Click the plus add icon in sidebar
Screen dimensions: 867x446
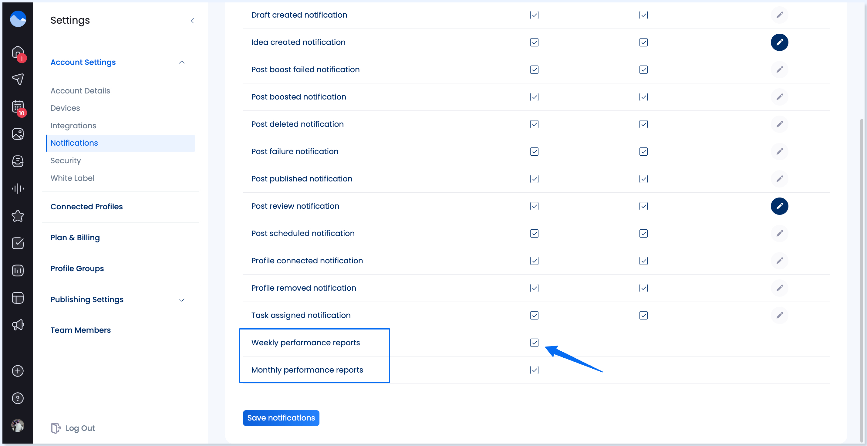pos(18,371)
